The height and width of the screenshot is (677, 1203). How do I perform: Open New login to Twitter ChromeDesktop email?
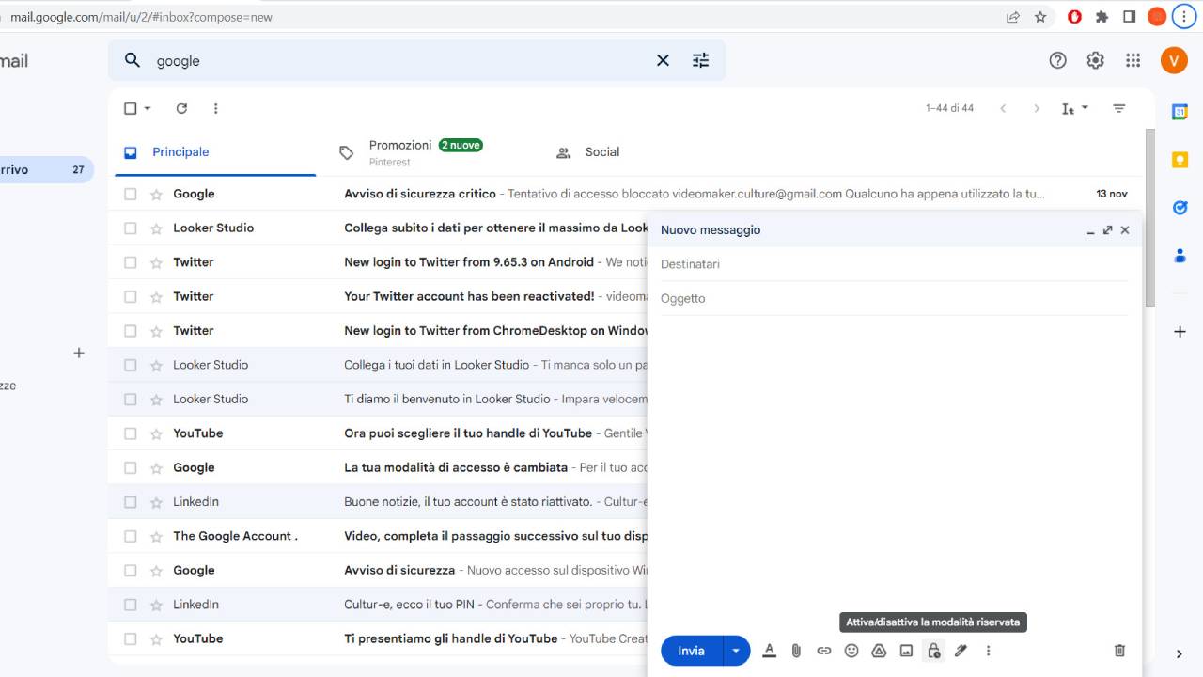point(496,331)
